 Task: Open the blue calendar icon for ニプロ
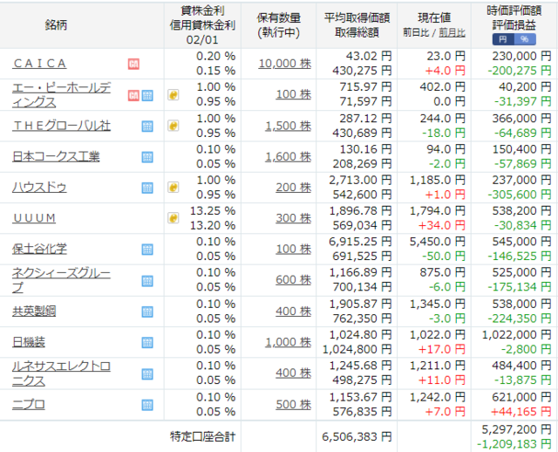147,404
